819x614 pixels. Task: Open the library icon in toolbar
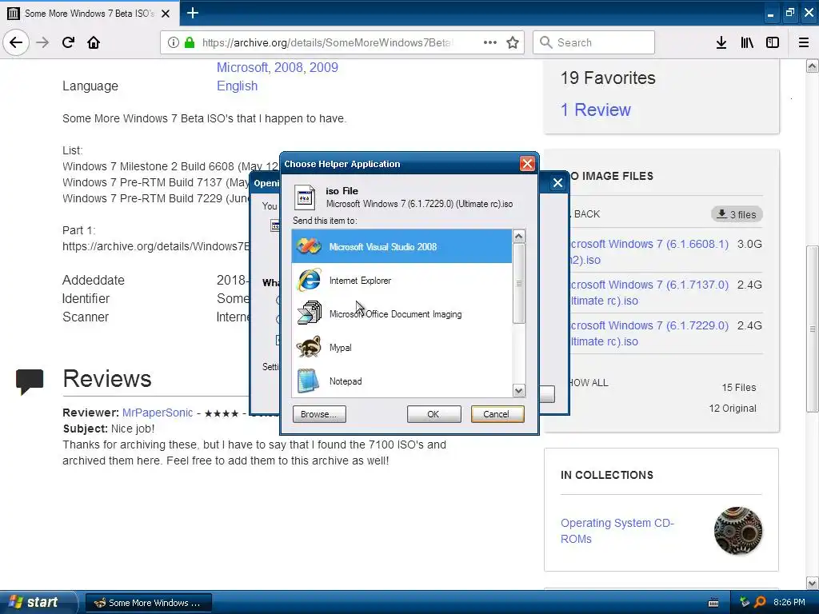coord(747,42)
